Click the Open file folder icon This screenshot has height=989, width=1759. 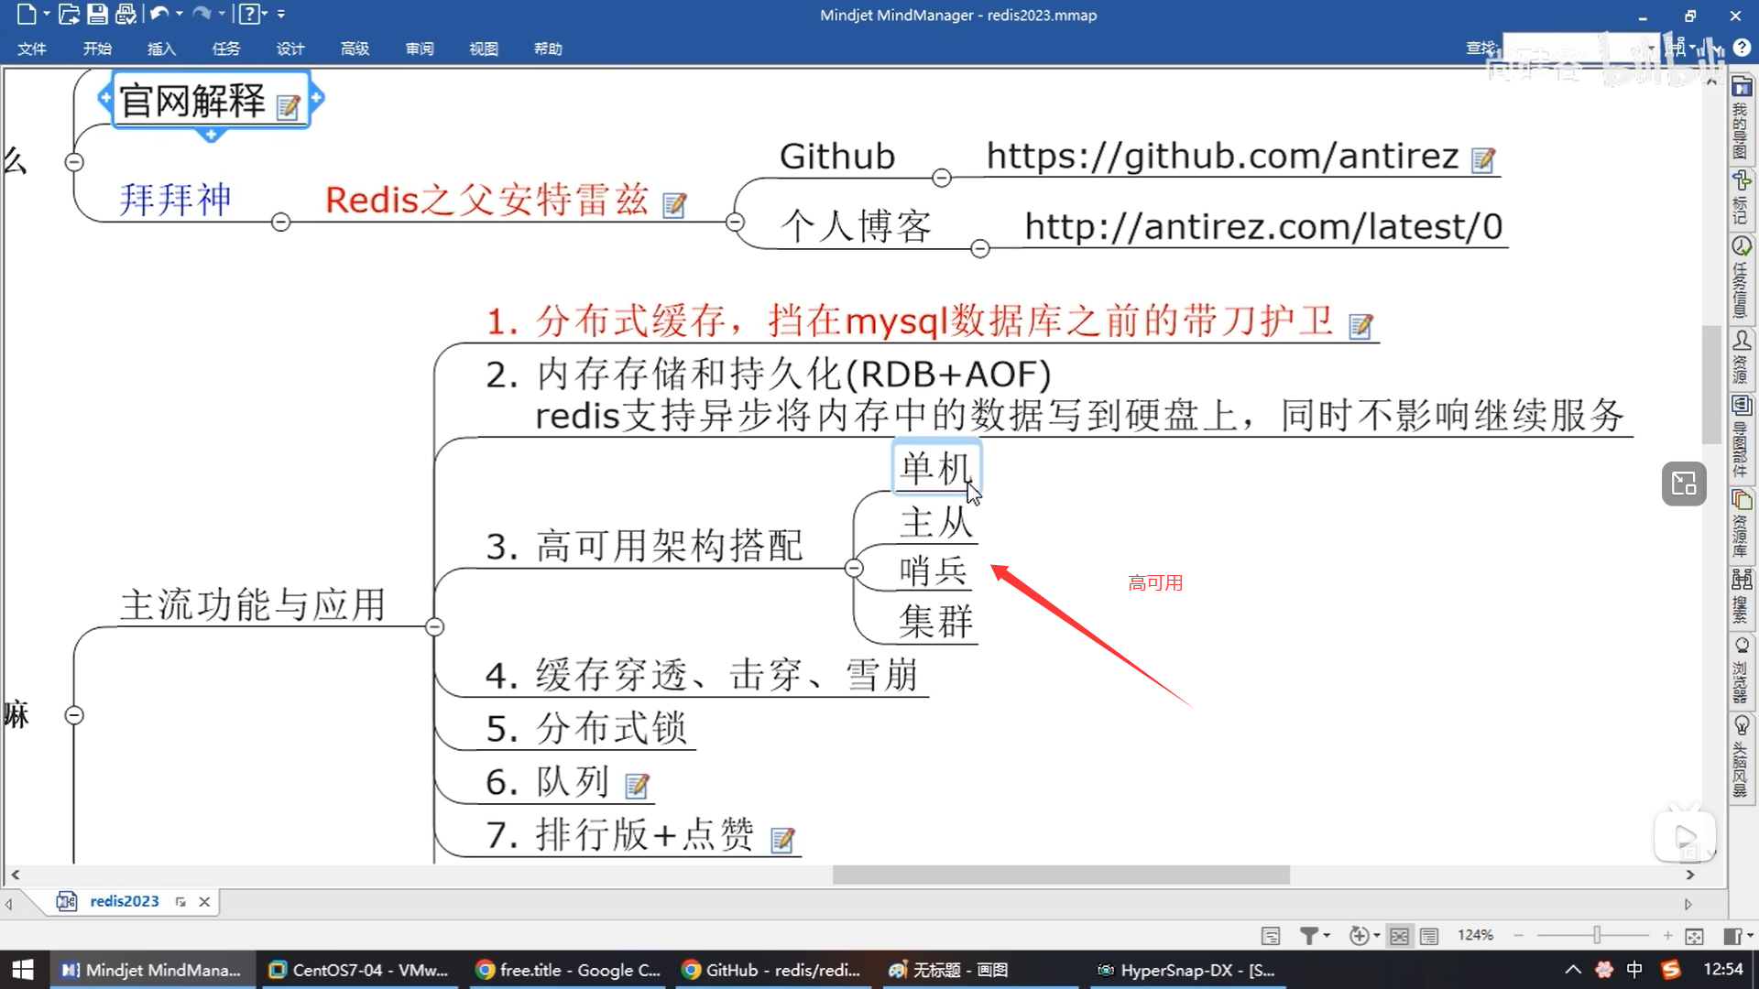(x=68, y=14)
